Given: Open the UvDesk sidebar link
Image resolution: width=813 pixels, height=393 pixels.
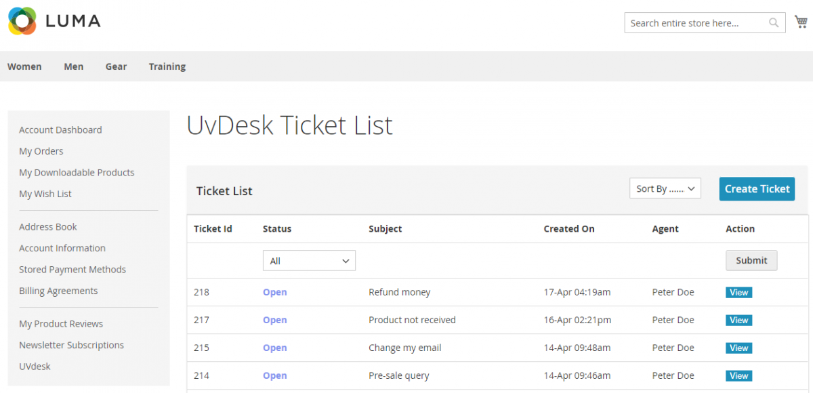Looking at the screenshot, I should tap(35, 366).
